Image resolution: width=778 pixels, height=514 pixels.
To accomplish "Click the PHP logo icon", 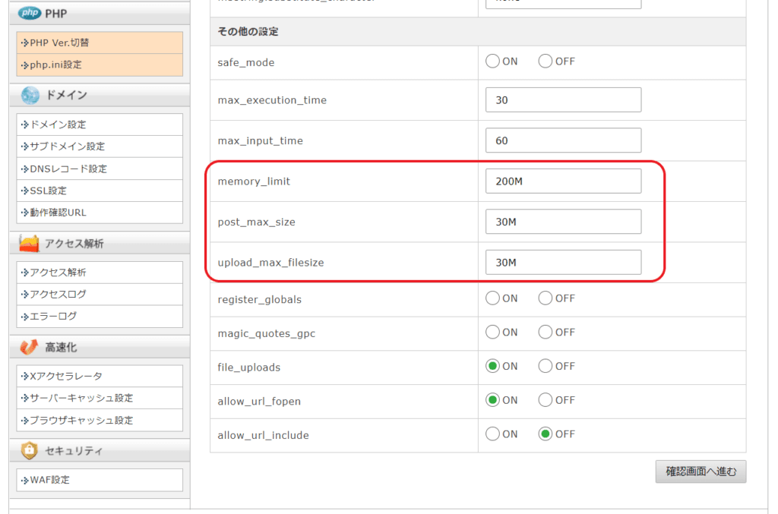I will tap(30, 13).
